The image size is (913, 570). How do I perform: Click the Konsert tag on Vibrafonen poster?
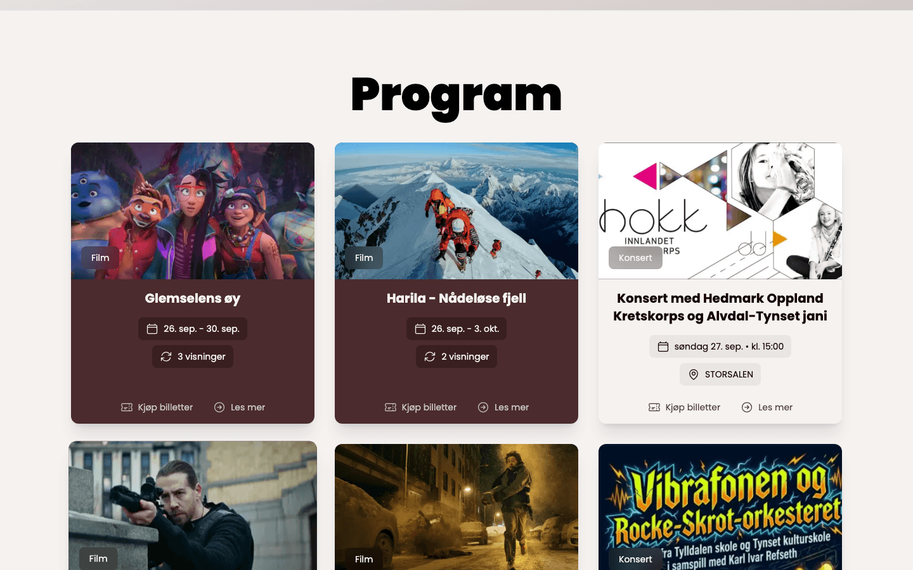[x=635, y=559]
